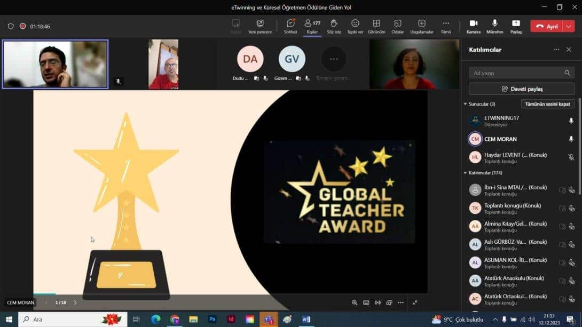Image resolution: width=582 pixels, height=327 pixels.
Task: Open the Görünüm view options
Action: point(376,26)
